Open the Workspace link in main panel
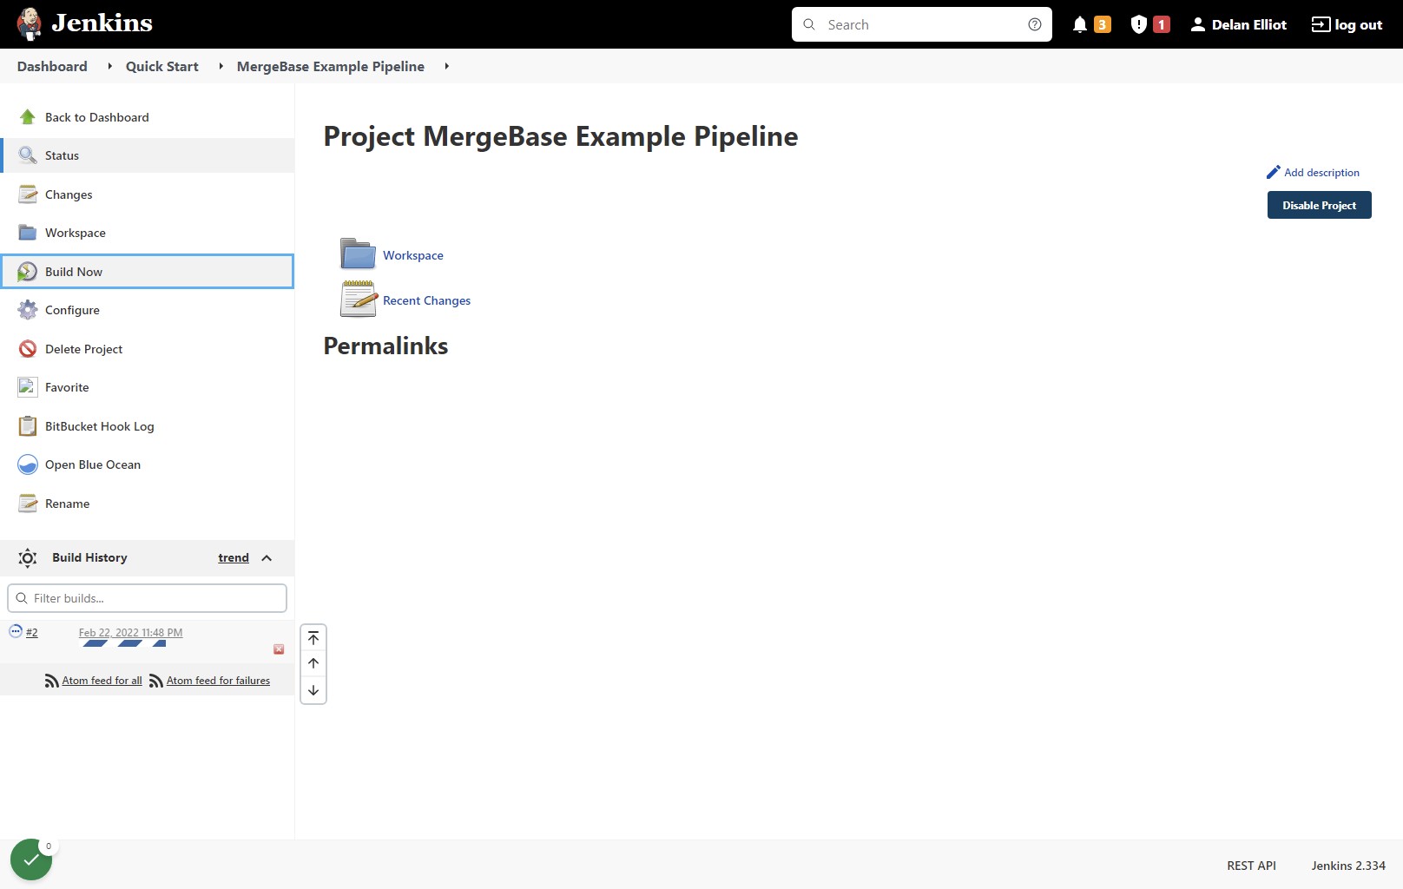1403x889 pixels. coord(413,255)
